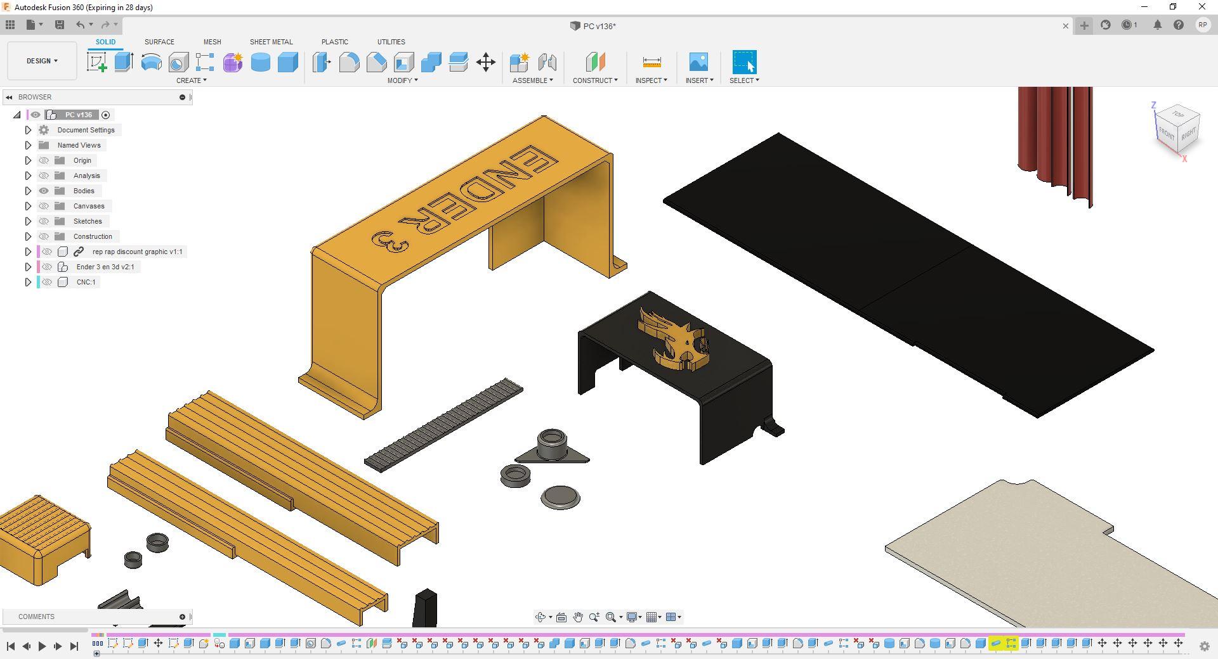Open the data panel grid icon
This screenshot has height=659, width=1218.
tap(10, 25)
